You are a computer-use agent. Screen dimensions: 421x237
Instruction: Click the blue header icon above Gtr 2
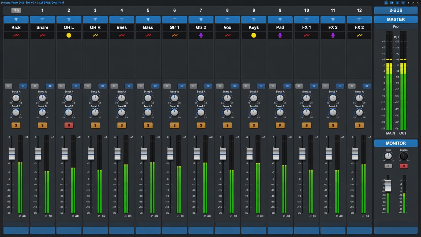201,19
